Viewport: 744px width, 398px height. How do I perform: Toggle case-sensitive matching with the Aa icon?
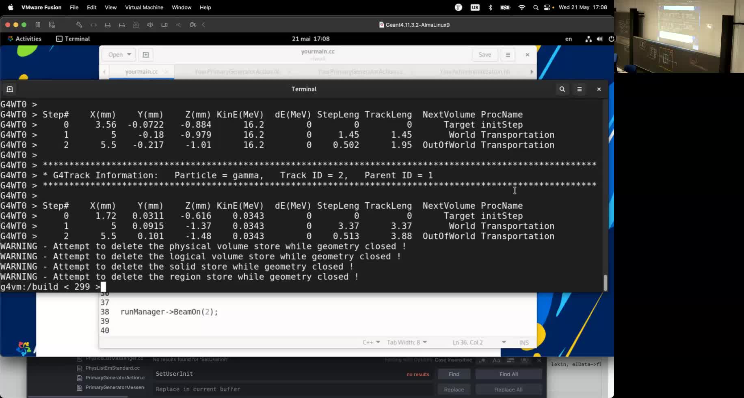(496, 361)
